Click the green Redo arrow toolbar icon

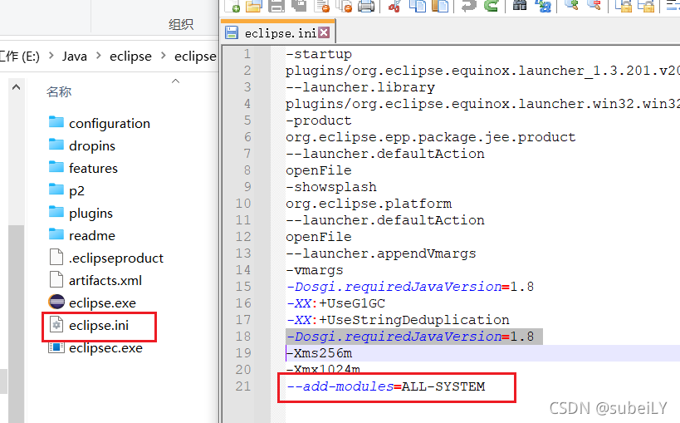pyautogui.click(x=491, y=6)
